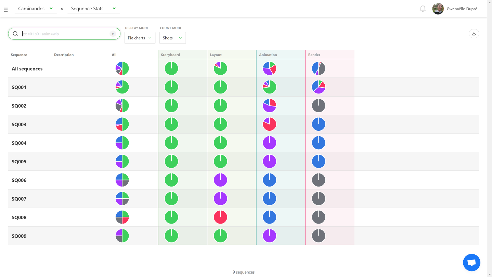Image resolution: width=492 pixels, height=277 pixels.
Task: Clear search with the x button
Action: click(113, 34)
